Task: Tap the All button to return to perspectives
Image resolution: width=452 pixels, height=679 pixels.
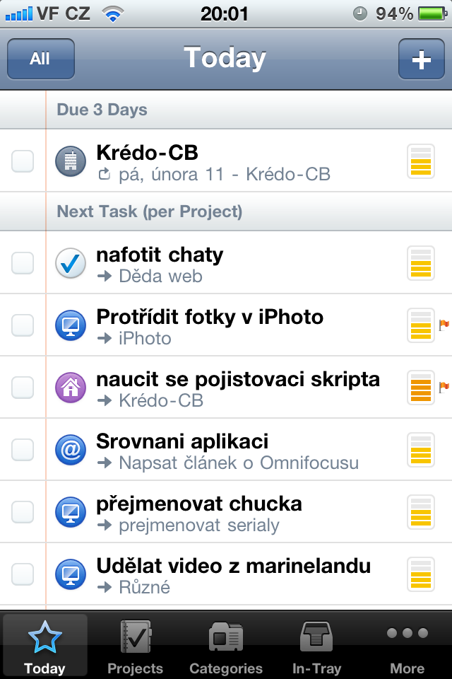Action: tap(40, 59)
